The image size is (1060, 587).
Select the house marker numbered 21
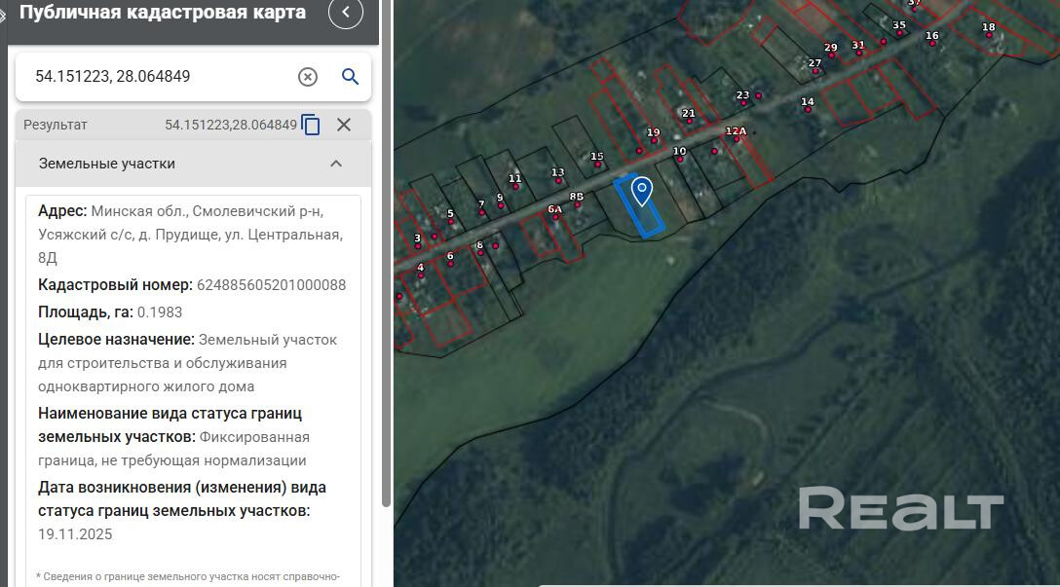(x=689, y=122)
